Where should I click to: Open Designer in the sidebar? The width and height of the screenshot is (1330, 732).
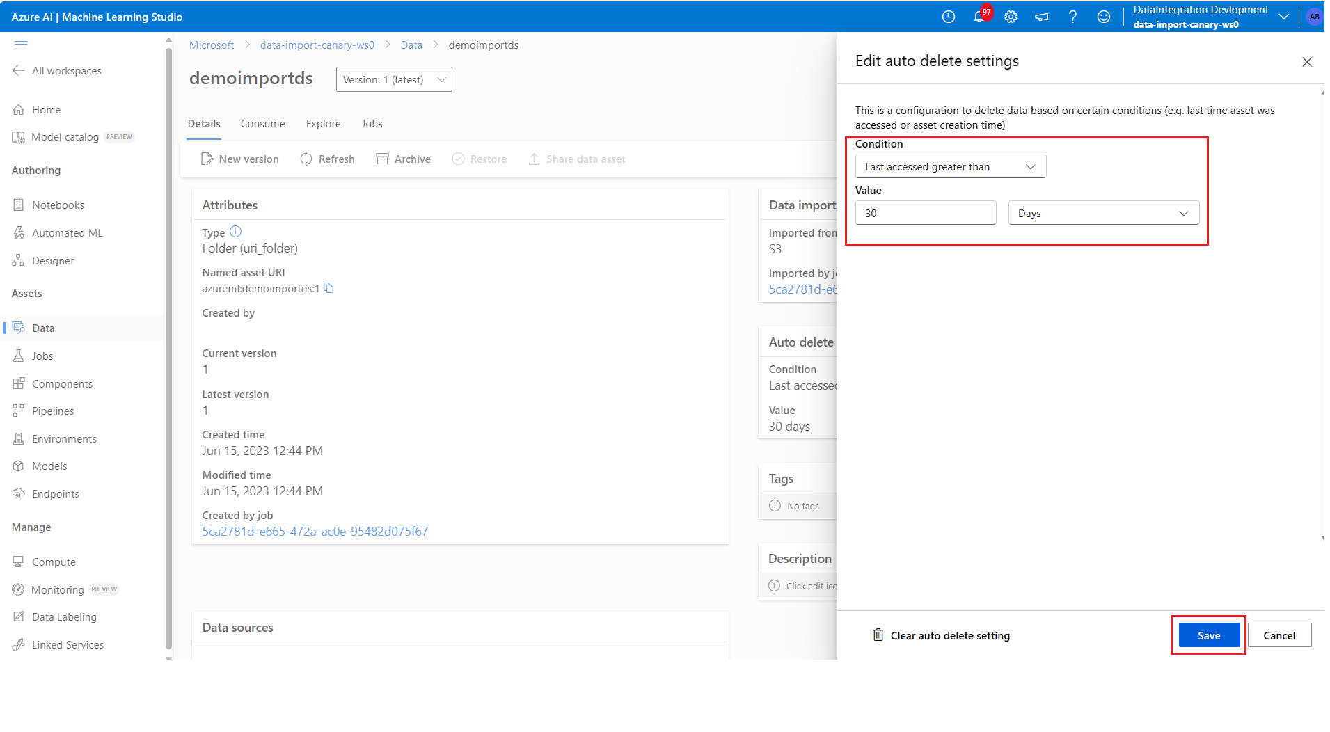tap(43, 261)
